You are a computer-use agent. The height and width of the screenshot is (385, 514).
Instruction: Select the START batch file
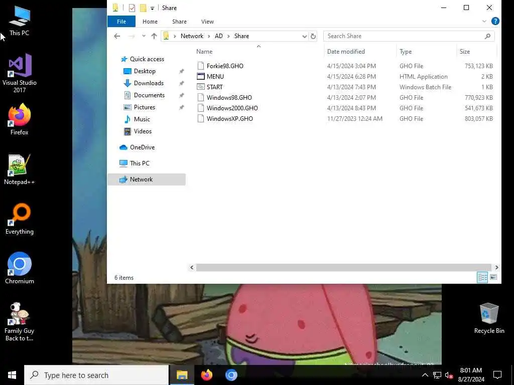(x=214, y=87)
